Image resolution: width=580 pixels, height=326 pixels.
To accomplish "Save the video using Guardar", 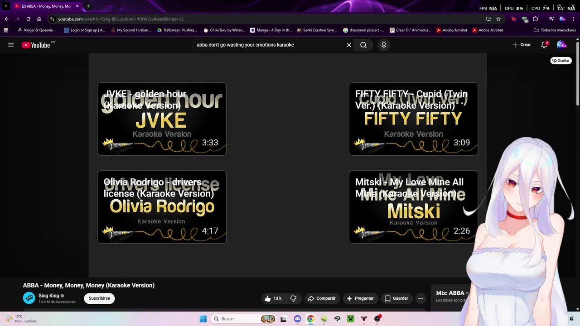I will (x=396, y=298).
